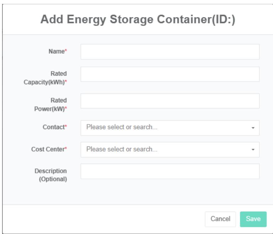Click the Name field label
Image resolution: width=273 pixels, height=234 pixels.
(56, 52)
